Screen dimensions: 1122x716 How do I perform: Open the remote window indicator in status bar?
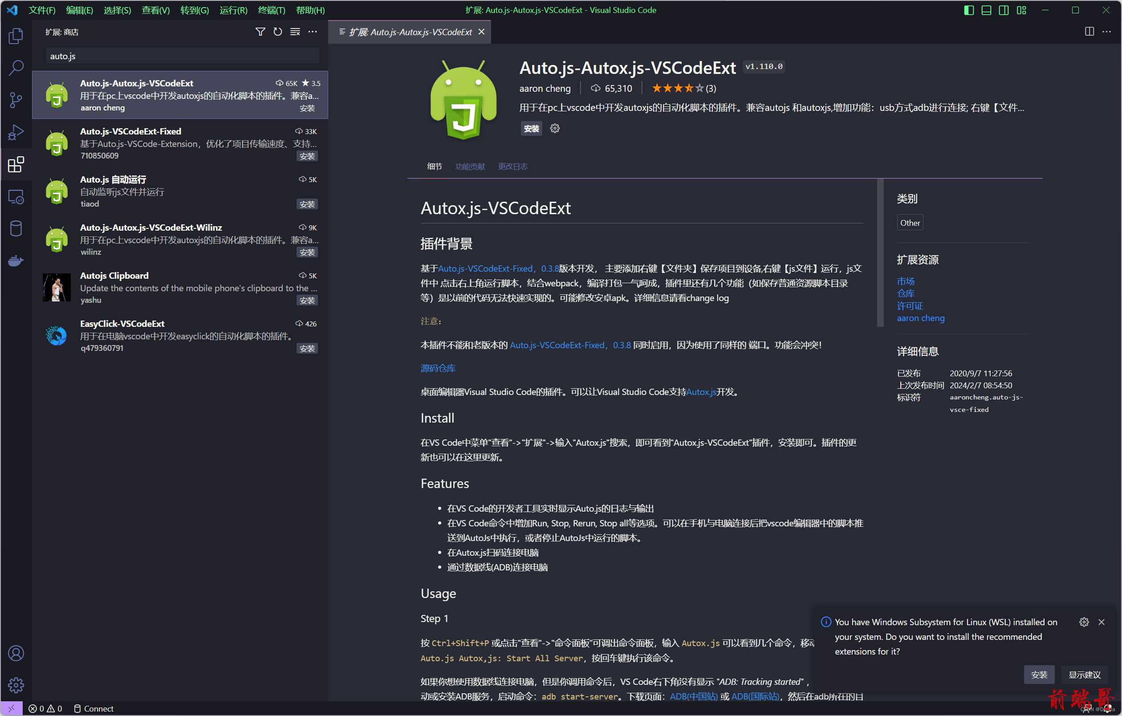tap(11, 708)
